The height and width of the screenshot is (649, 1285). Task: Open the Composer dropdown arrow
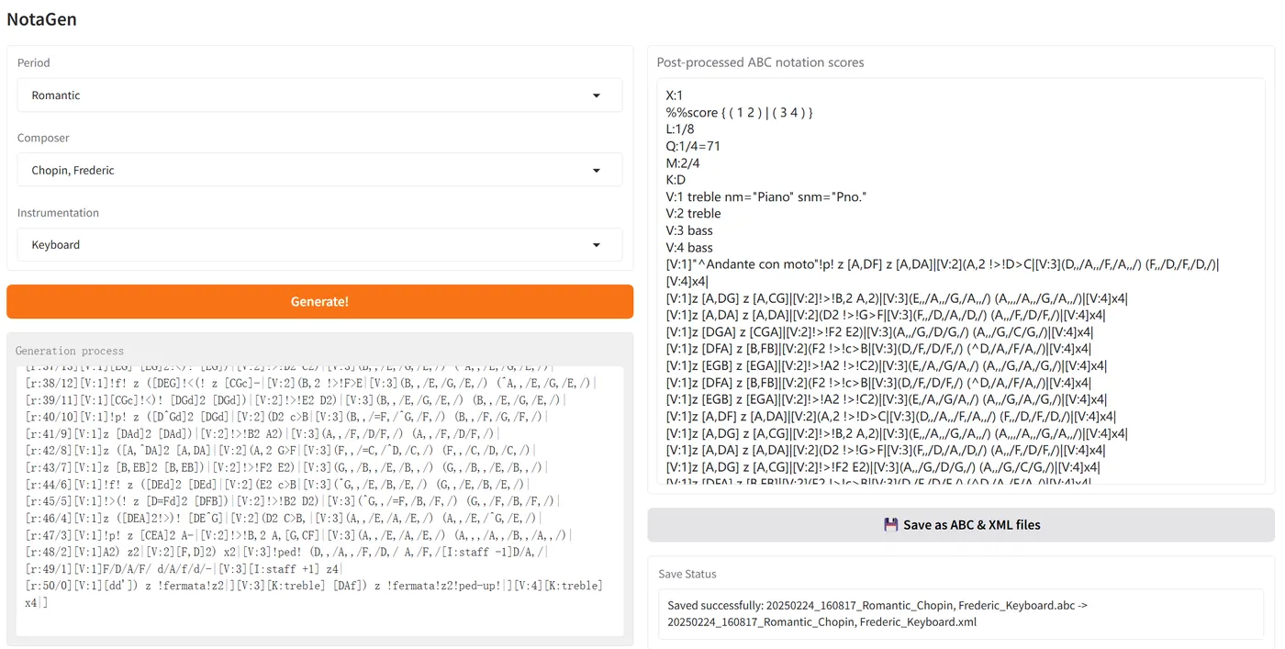pos(597,171)
